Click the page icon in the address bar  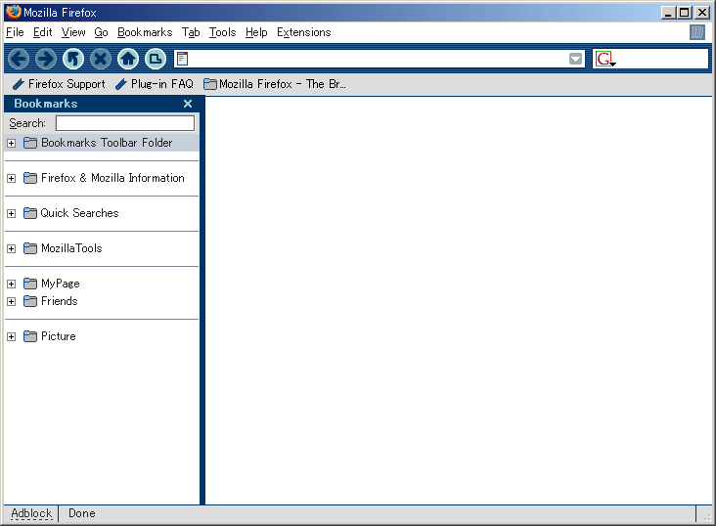tap(182, 59)
